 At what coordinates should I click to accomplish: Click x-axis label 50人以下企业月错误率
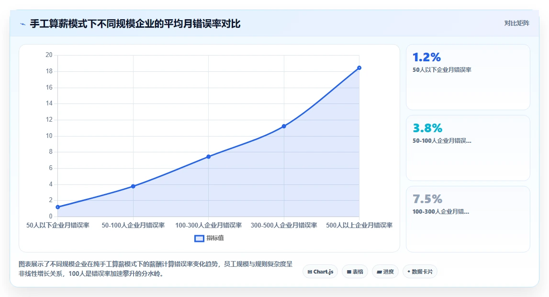[x=58, y=225]
